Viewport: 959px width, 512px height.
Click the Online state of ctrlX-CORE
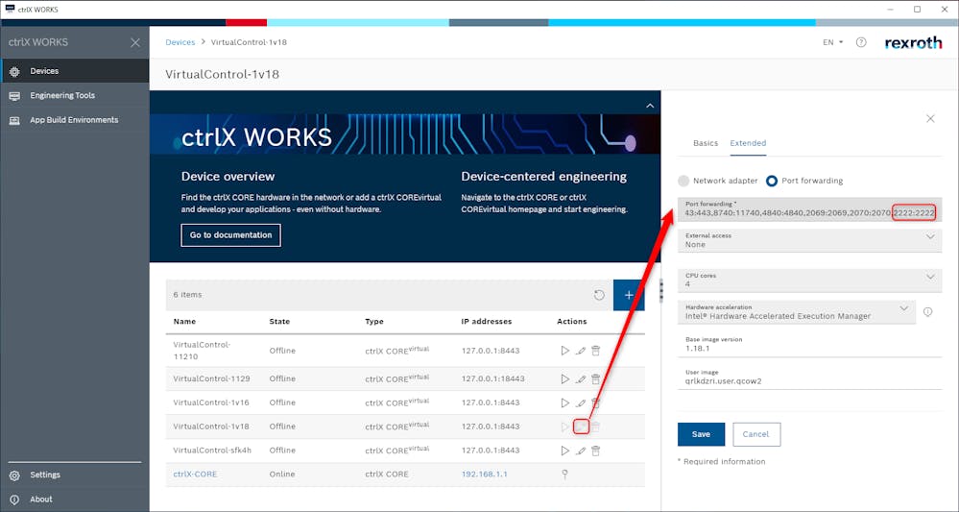click(x=281, y=475)
